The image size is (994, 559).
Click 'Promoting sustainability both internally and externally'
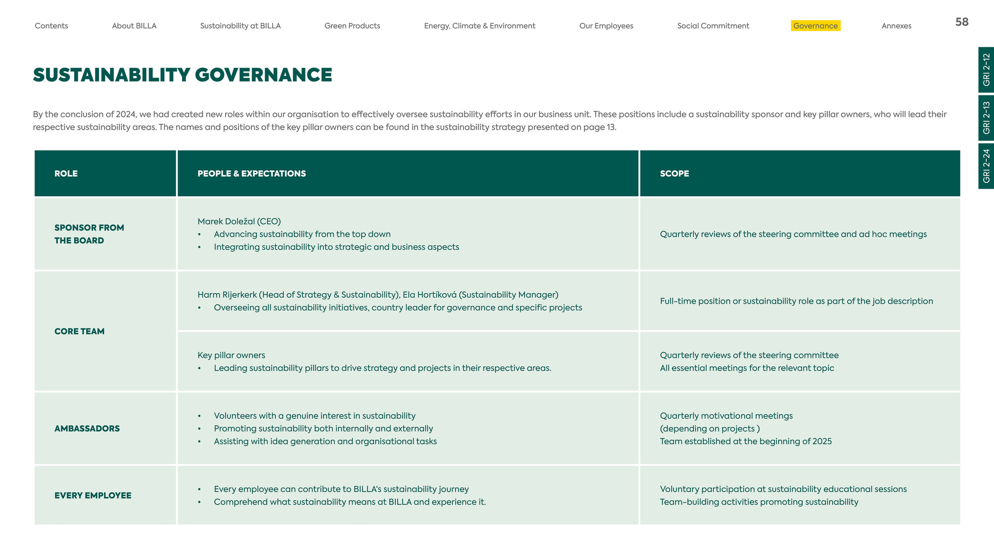(323, 429)
